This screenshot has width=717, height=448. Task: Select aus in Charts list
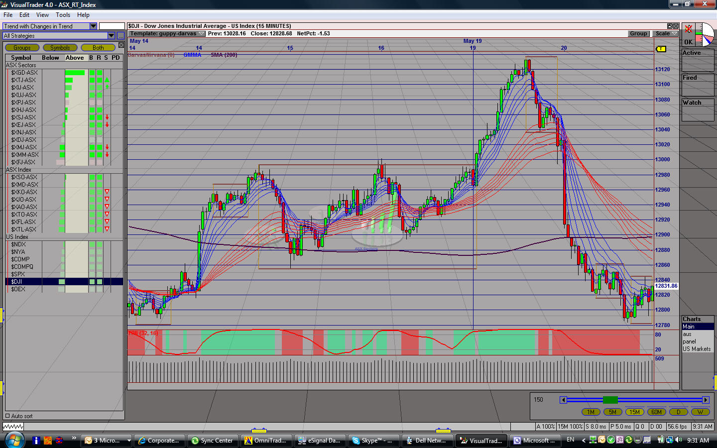click(x=698, y=334)
